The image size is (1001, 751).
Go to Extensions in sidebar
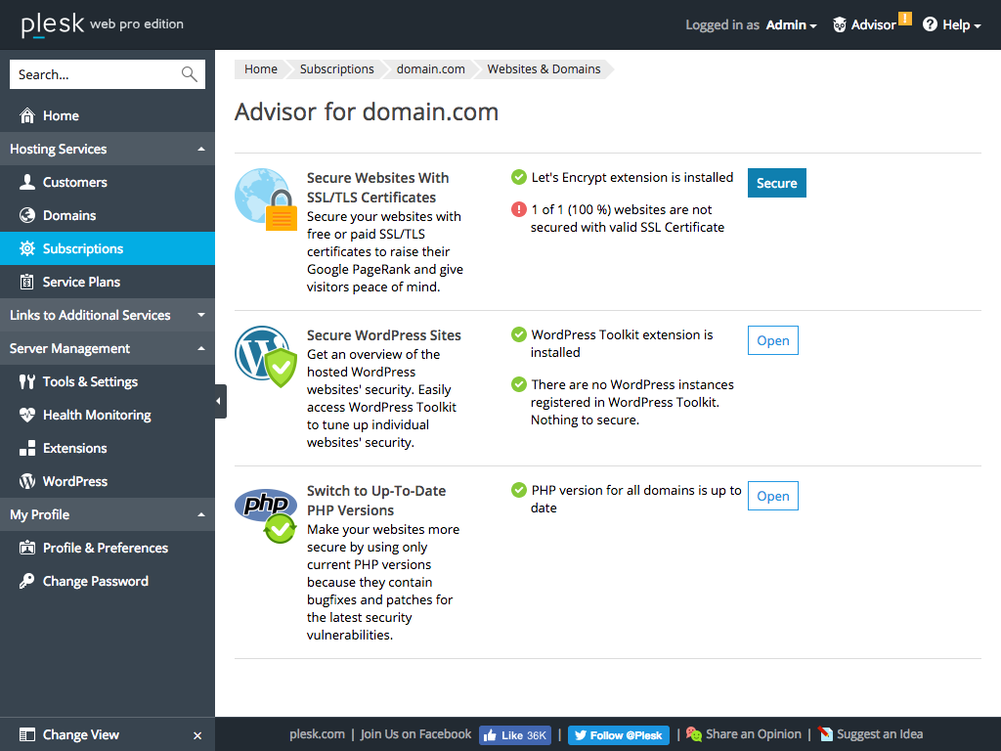[74, 448]
